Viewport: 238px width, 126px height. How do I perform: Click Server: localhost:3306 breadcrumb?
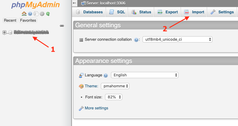106,3
